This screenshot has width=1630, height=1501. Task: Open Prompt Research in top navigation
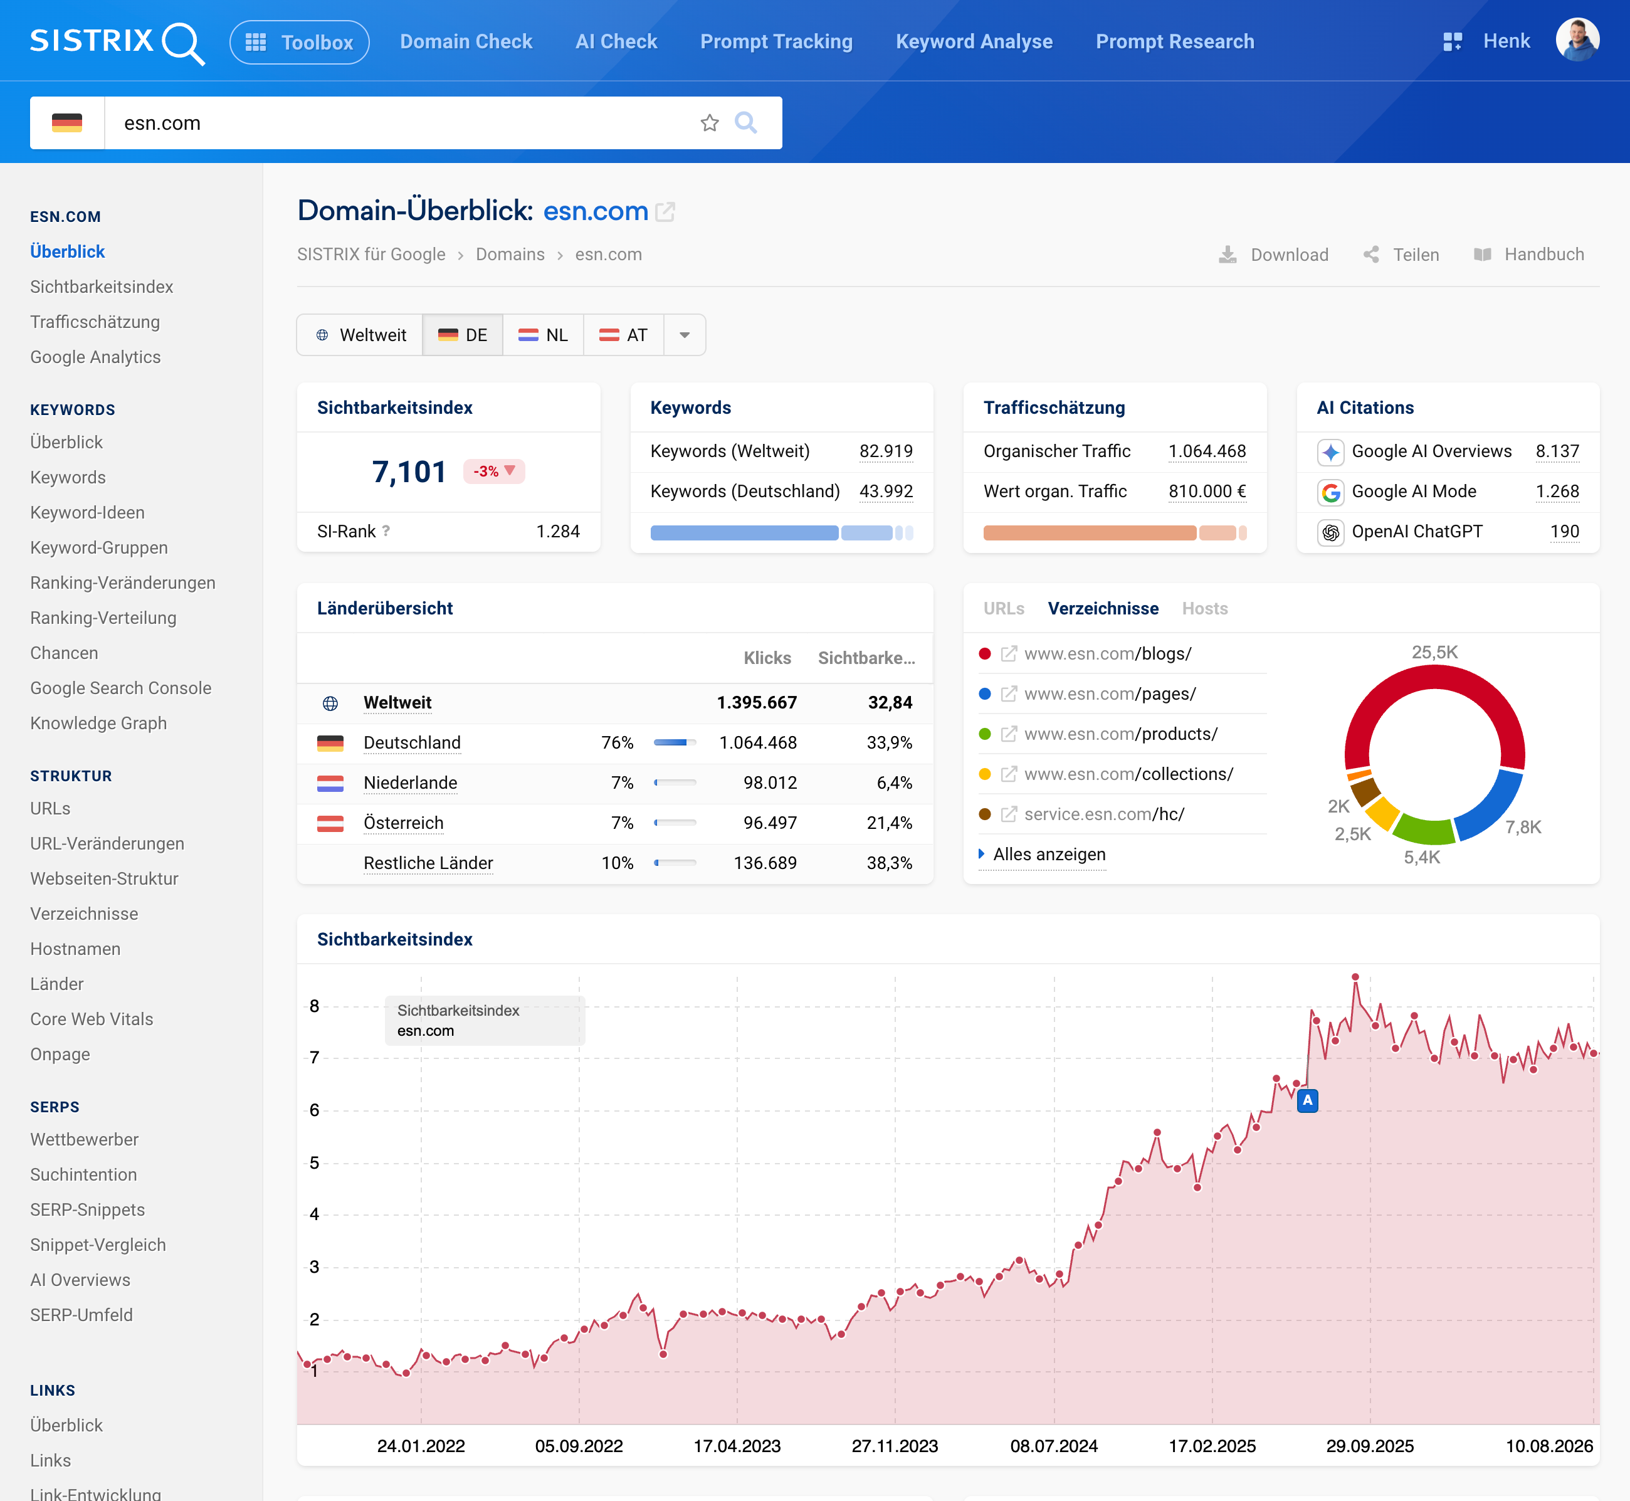pyautogui.click(x=1174, y=41)
